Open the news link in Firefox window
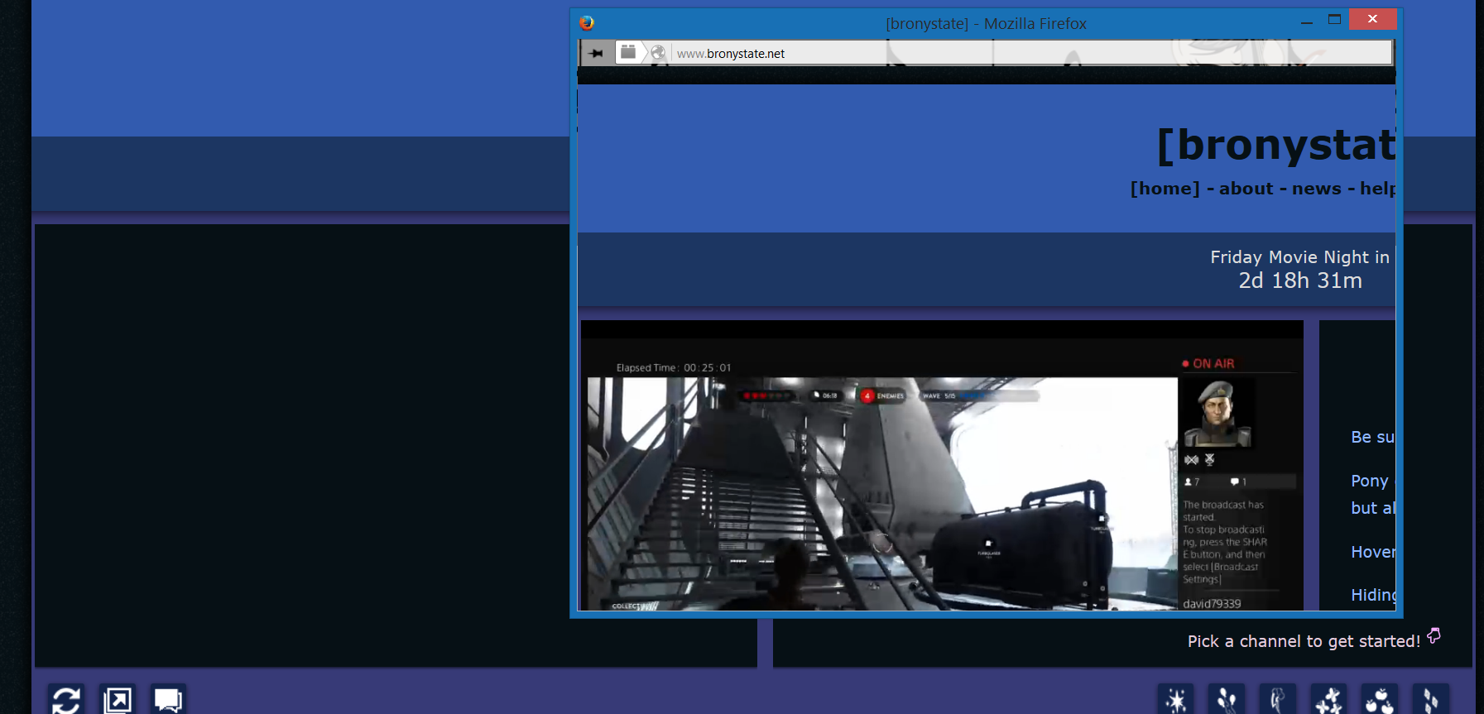The image size is (1484, 714). tap(1317, 189)
